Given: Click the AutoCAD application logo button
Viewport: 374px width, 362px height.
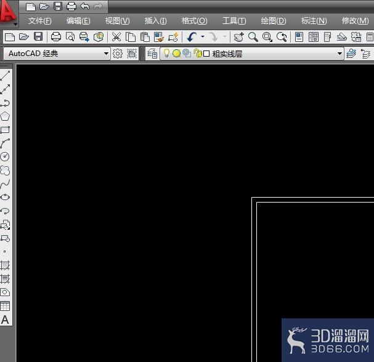Looking at the screenshot, I should [x=9, y=12].
